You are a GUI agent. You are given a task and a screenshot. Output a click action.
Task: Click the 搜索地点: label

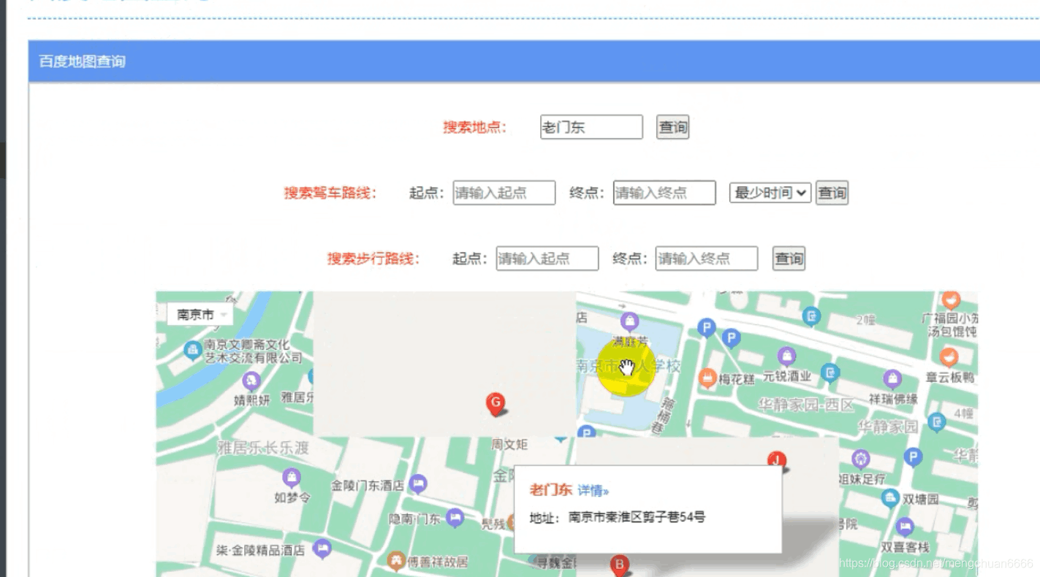[475, 127]
